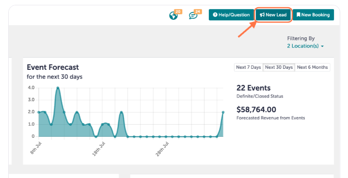Select the Next 30 Days range
This screenshot has height=178, width=348.
click(279, 67)
